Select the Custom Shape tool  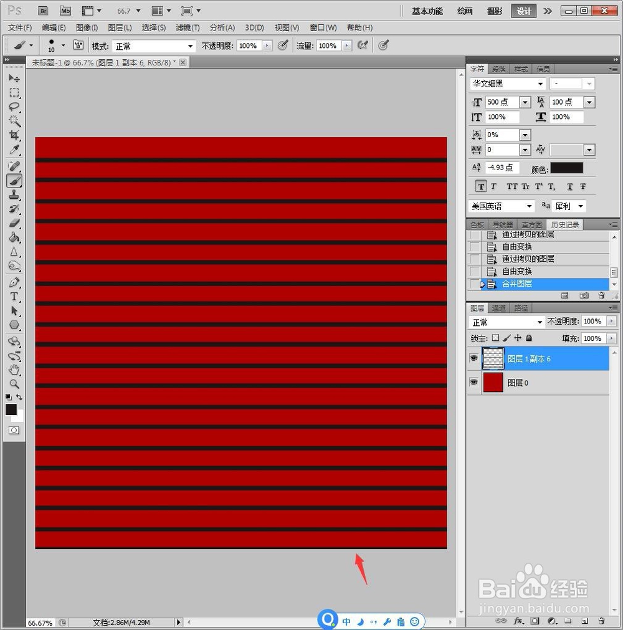(x=14, y=325)
